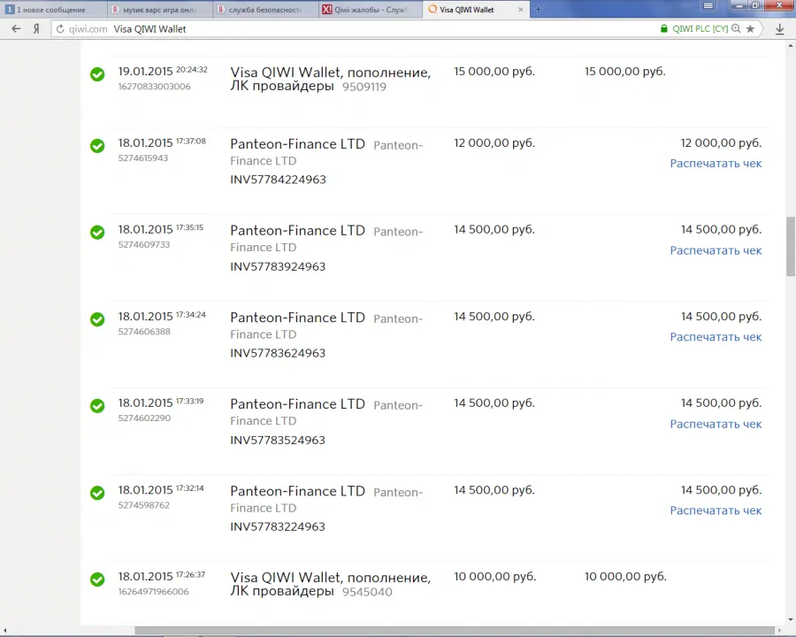Print receipt for INV57783624963 payment
Image resolution: width=796 pixels, height=637 pixels.
pos(716,337)
